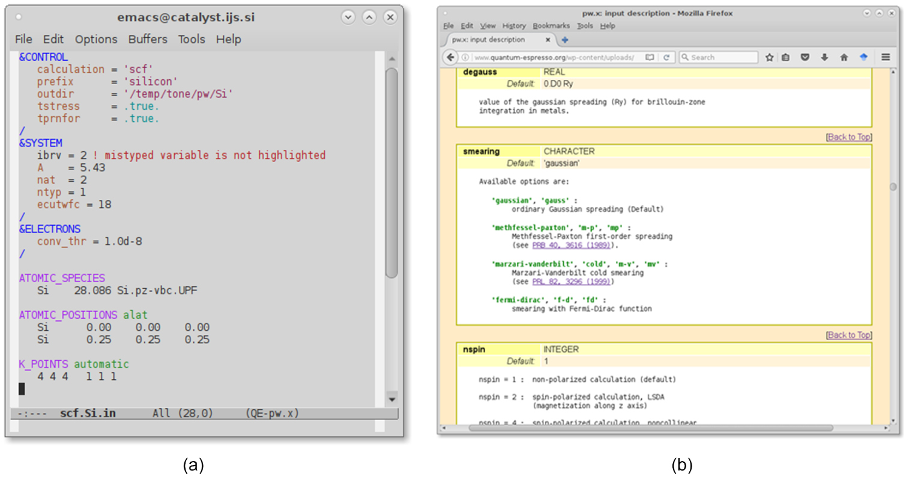Viewport: 909px width, 479px height.
Task: Click the scroll-down arrow of the Firefox page scrollbar
Action: click(x=893, y=421)
